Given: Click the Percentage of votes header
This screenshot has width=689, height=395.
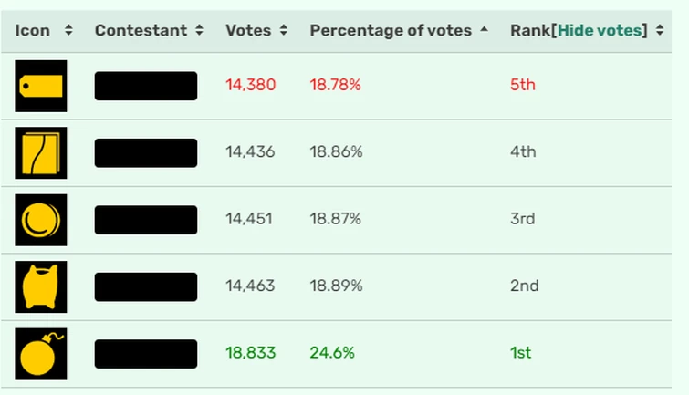Looking at the screenshot, I should click(x=391, y=30).
